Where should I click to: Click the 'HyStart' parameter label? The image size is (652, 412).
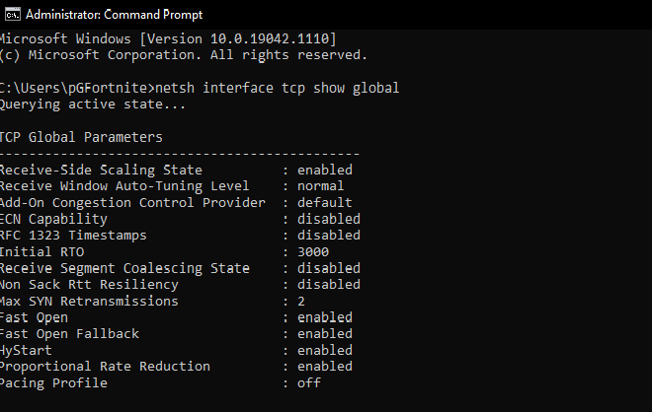coord(27,350)
